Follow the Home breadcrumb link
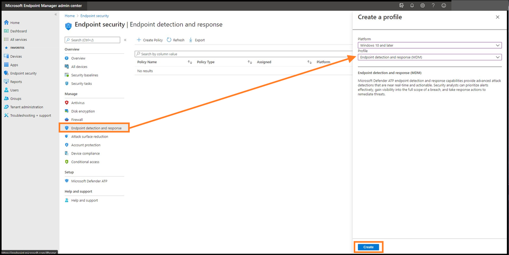The image size is (509, 255). coord(69,16)
